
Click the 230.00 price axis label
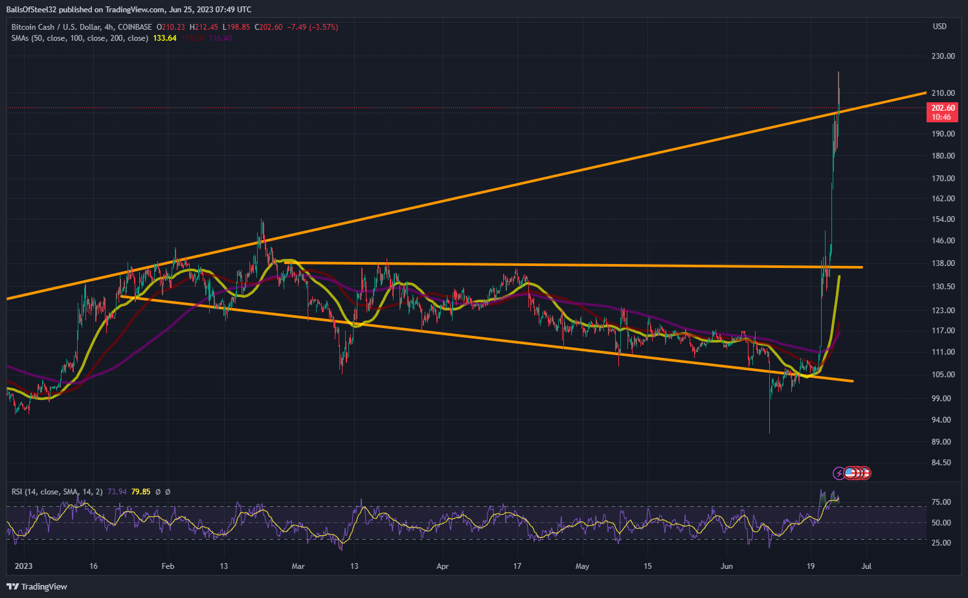[x=943, y=56]
